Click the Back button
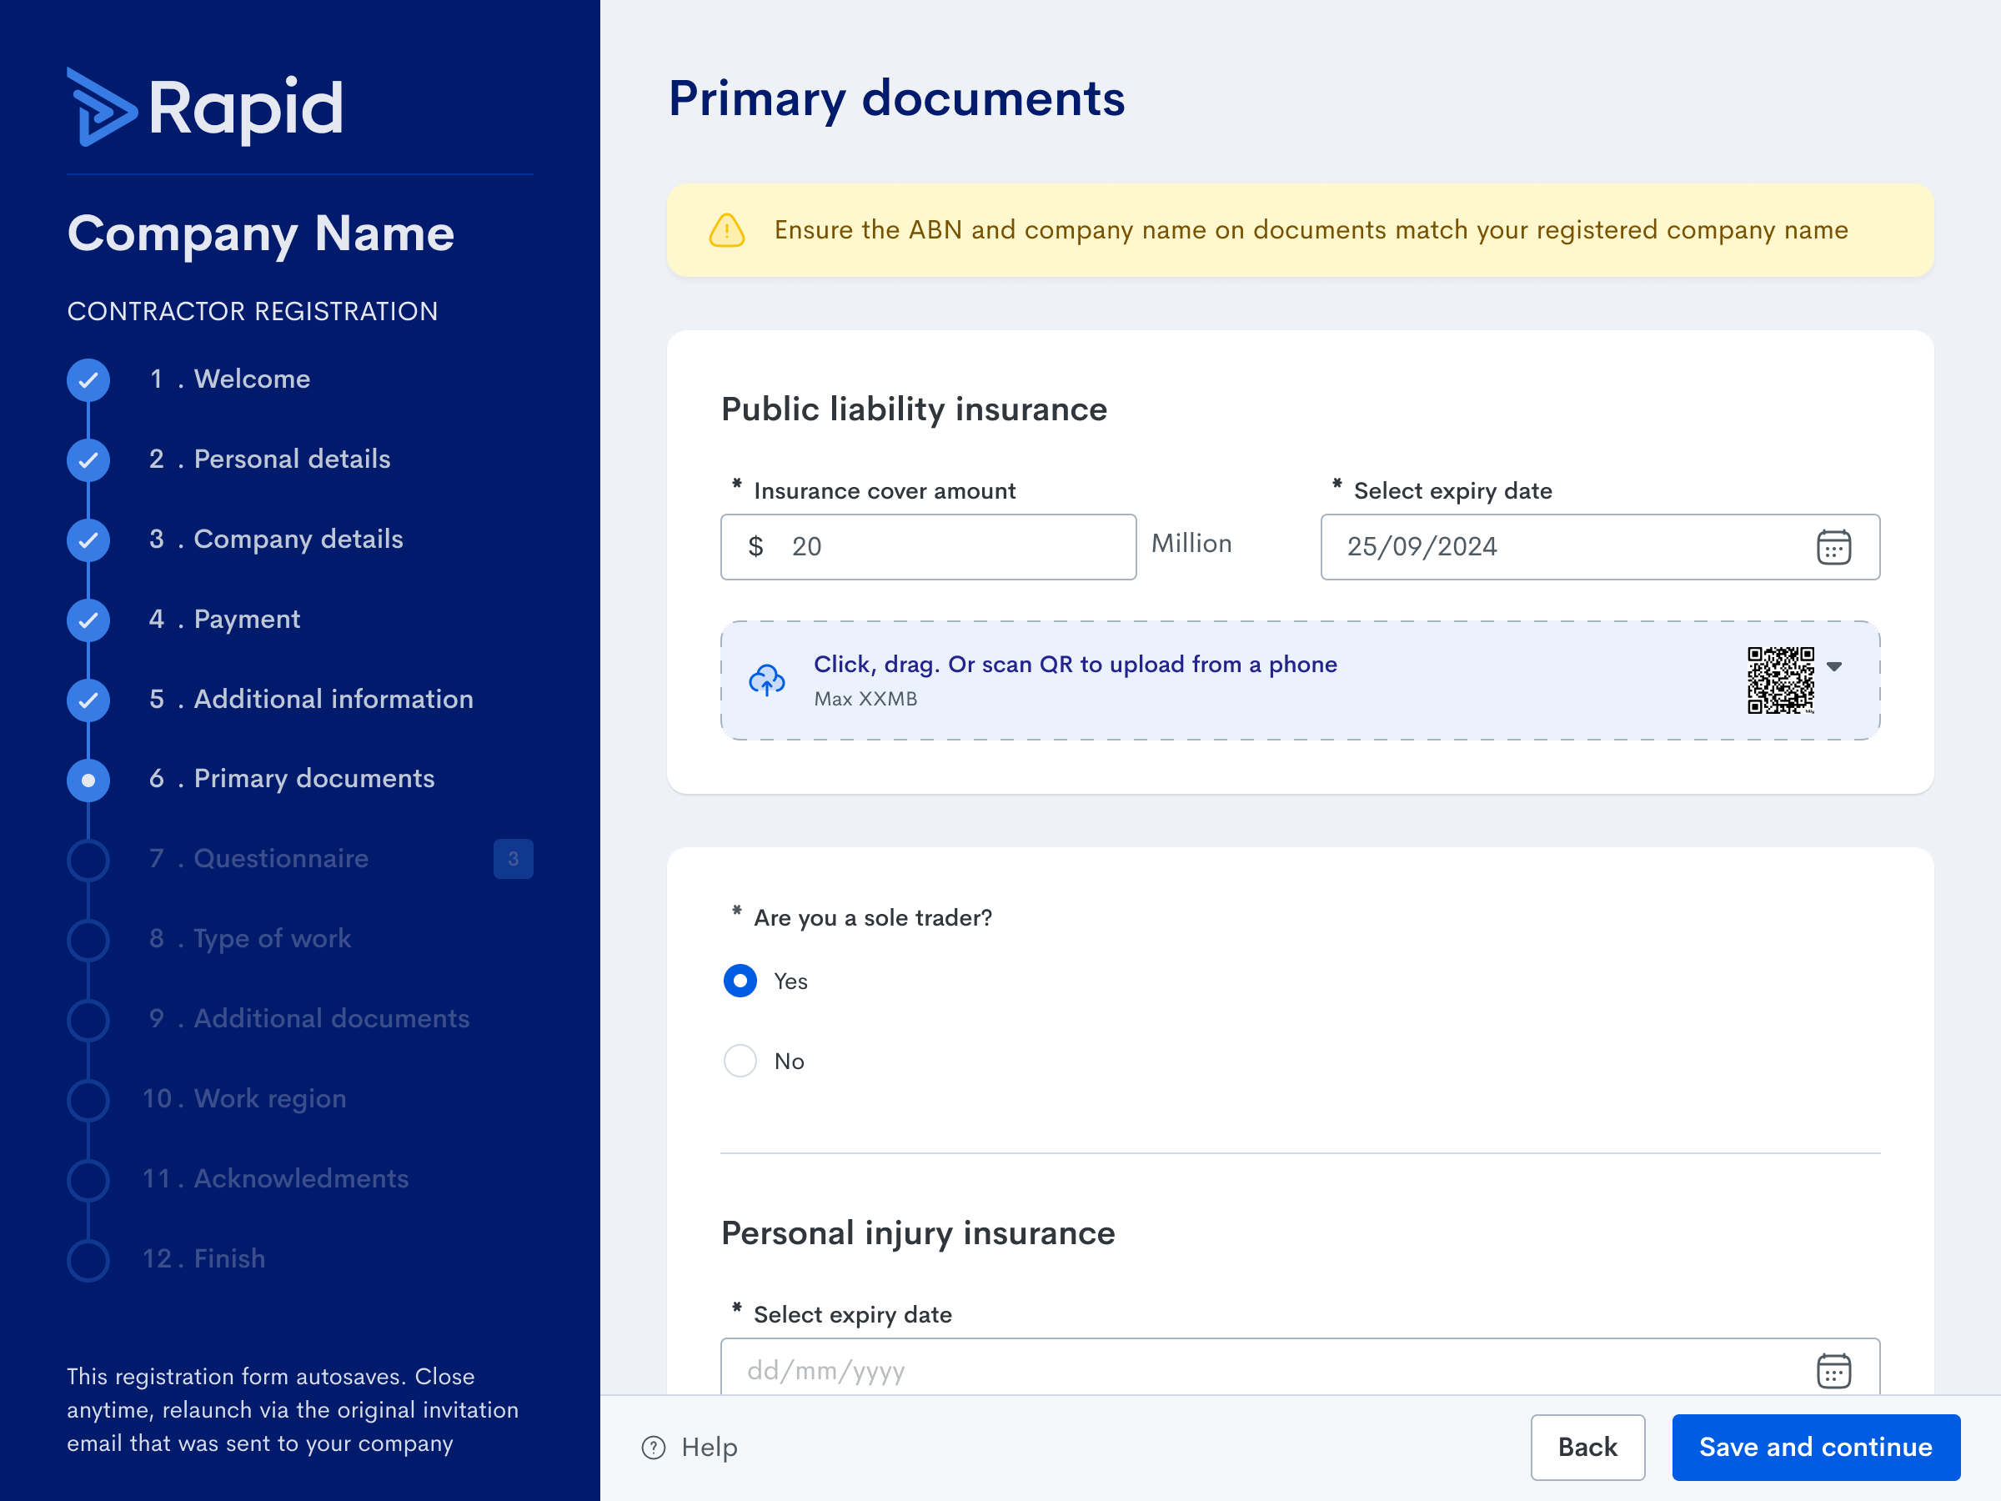Screen dimensions: 2001x1501 point(1587,1448)
